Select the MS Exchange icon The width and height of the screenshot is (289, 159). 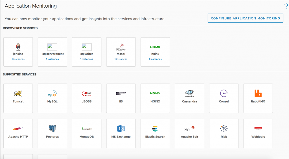point(121,129)
